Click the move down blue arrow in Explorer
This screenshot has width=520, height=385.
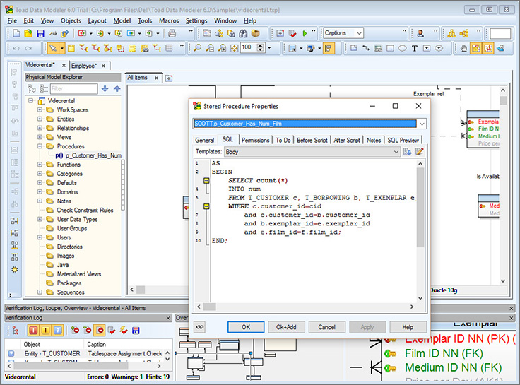click(105, 88)
